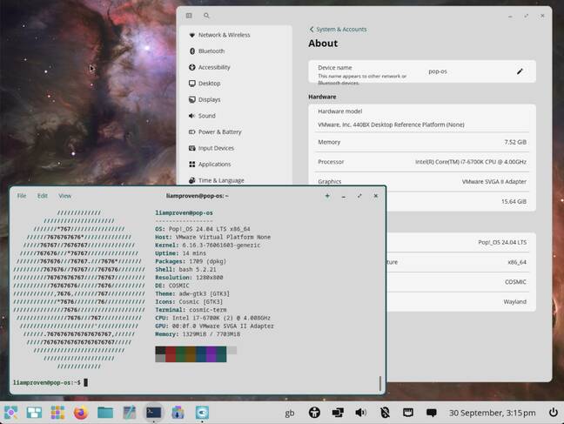The width and height of the screenshot is (564, 424).
Task: Click the x86_64 architecture value
Action: (x=517, y=262)
